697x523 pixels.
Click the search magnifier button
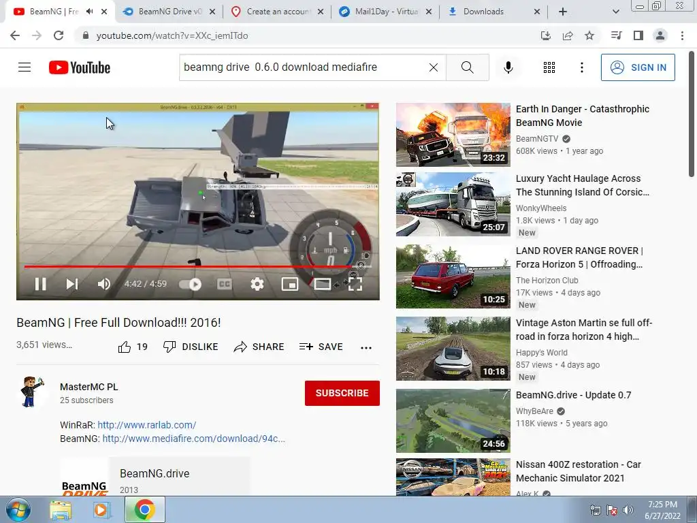tap(467, 67)
